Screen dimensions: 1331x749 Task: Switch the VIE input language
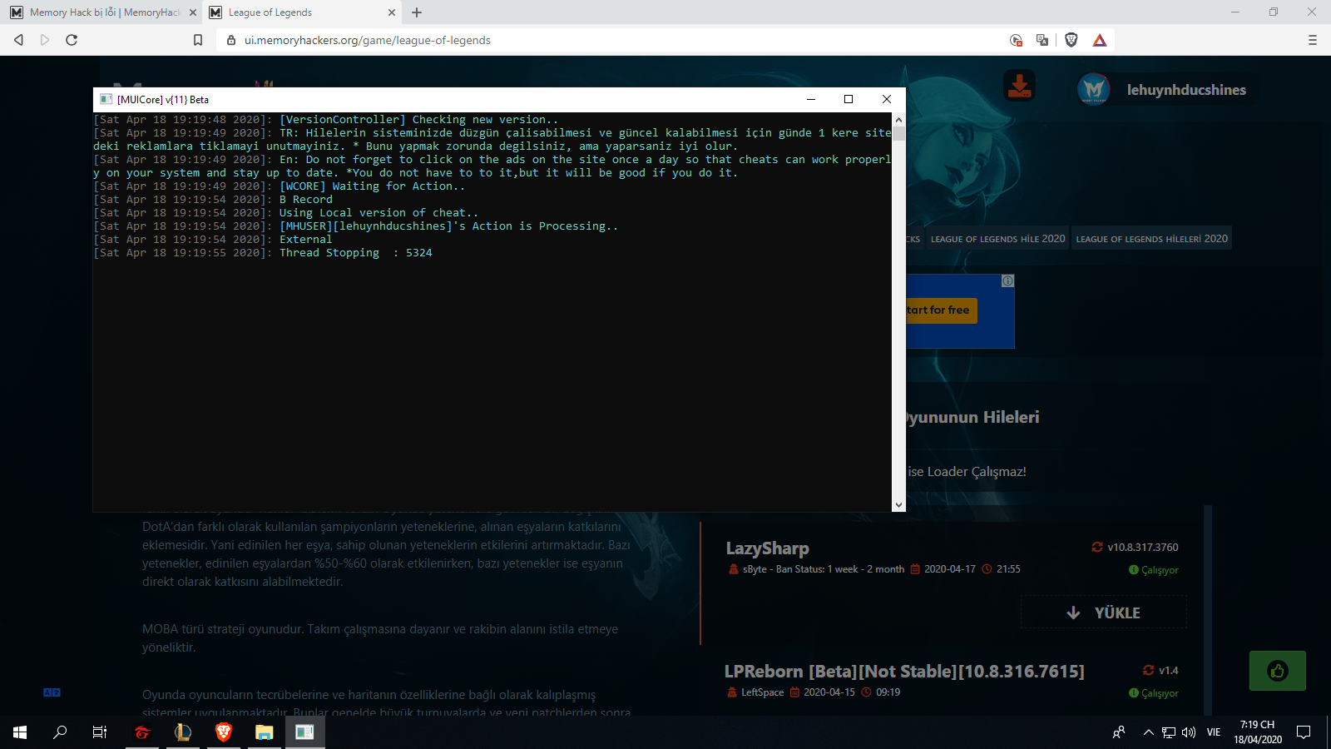[x=1214, y=732]
